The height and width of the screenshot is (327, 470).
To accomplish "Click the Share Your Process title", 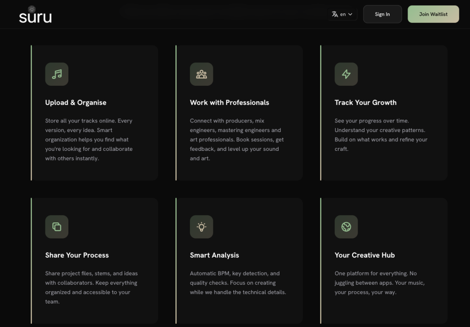I will tap(77, 255).
